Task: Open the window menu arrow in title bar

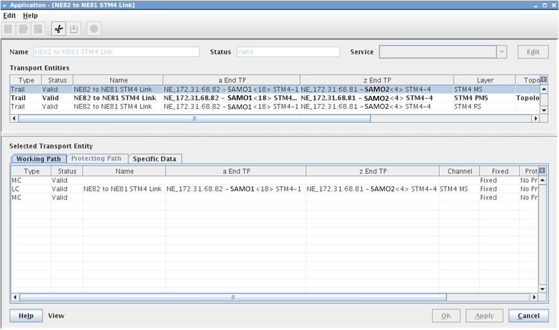Action: [5, 5]
